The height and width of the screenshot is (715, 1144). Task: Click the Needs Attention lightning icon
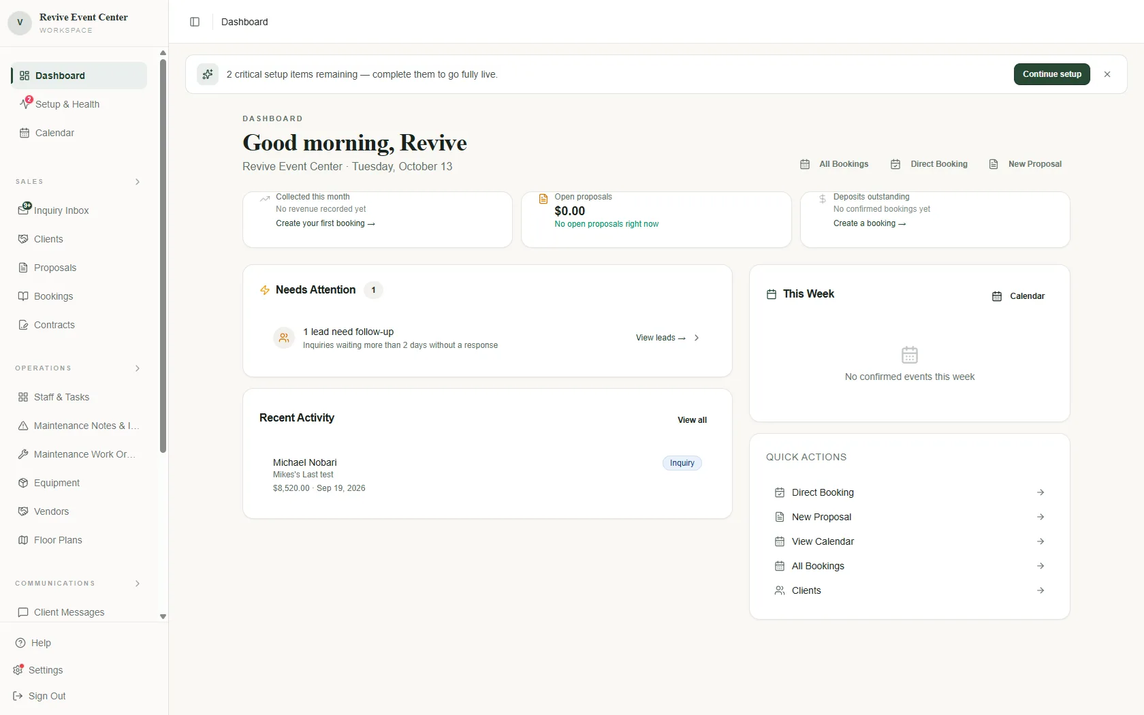(265, 290)
